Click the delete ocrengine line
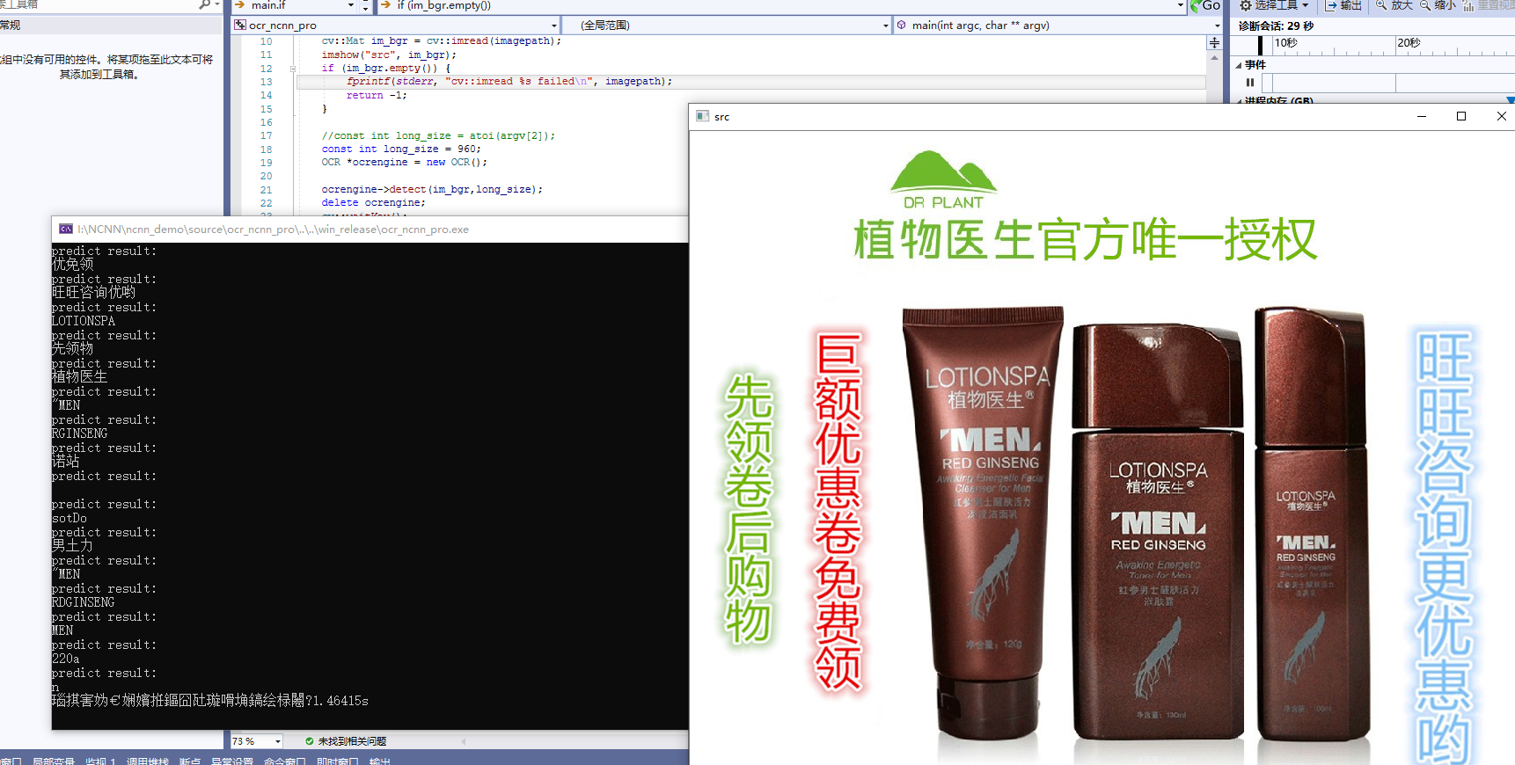This screenshot has height=765, width=1515. coord(373,203)
